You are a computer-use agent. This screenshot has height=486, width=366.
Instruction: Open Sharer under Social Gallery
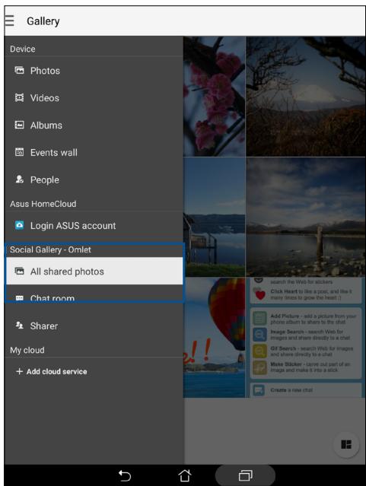(x=94, y=326)
